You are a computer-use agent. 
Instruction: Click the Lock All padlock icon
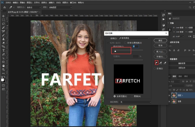click(187, 90)
